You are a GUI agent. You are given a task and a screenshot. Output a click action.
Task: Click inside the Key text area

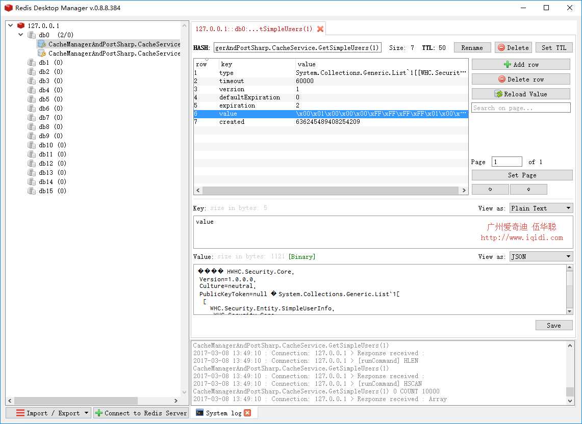383,232
